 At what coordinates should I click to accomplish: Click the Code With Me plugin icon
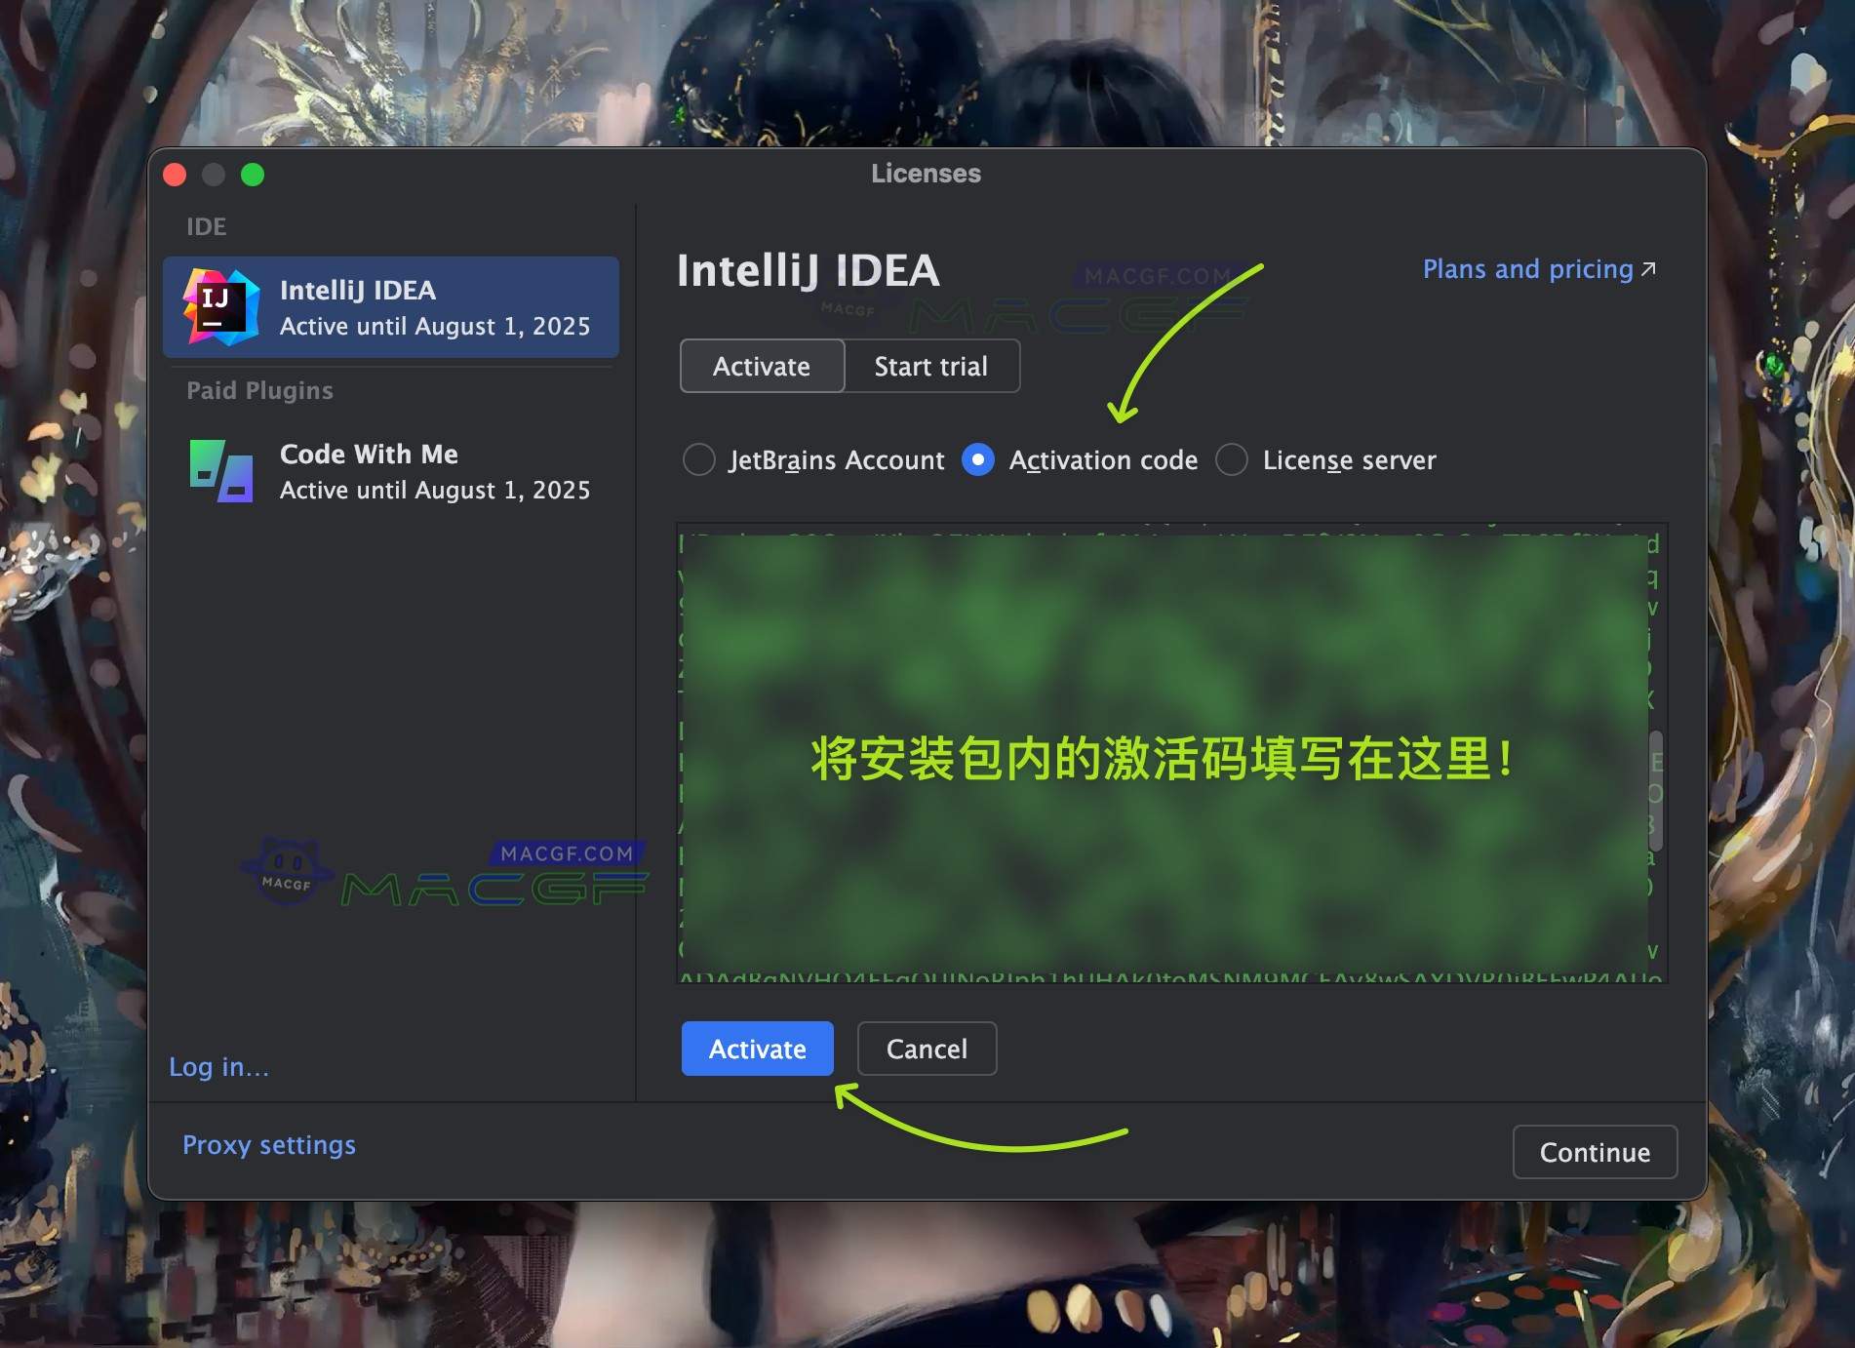click(220, 471)
